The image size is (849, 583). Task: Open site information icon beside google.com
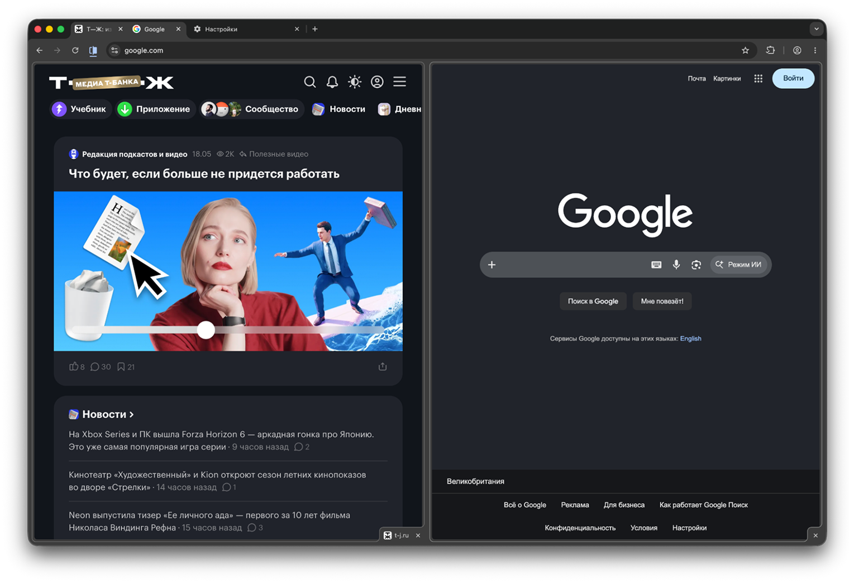click(115, 50)
